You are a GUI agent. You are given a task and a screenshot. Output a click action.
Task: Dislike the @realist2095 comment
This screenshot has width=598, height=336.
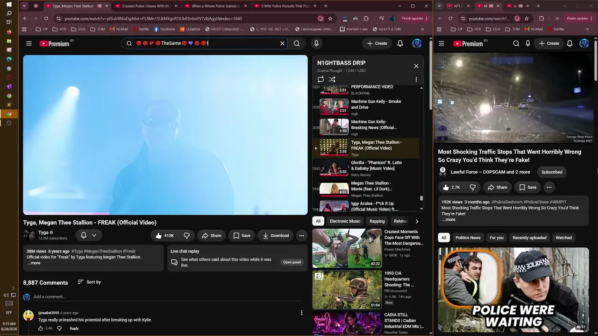[59, 329]
